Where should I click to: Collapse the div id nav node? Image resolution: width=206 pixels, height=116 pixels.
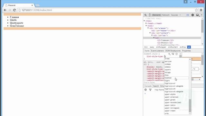pyautogui.click(x=152, y=35)
